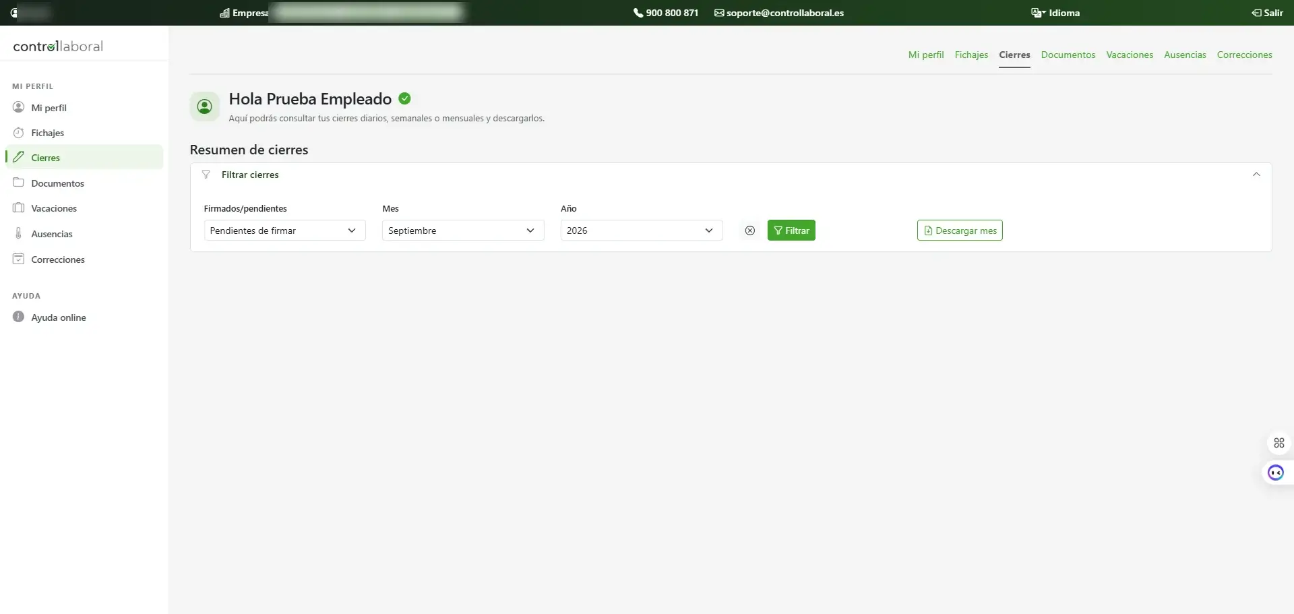This screenshot has width=1294, height=614.
Task: Collapse the Filtrar cierres panel chevron
Action: (x=1256, y=175)
